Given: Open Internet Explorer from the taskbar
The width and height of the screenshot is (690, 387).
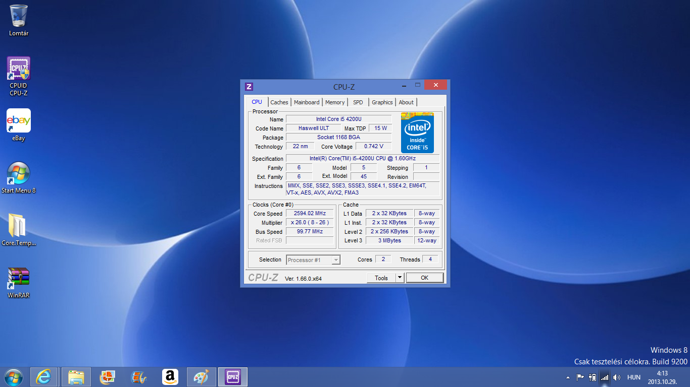Looking at the screenshot, I should (x=44, y=377).
